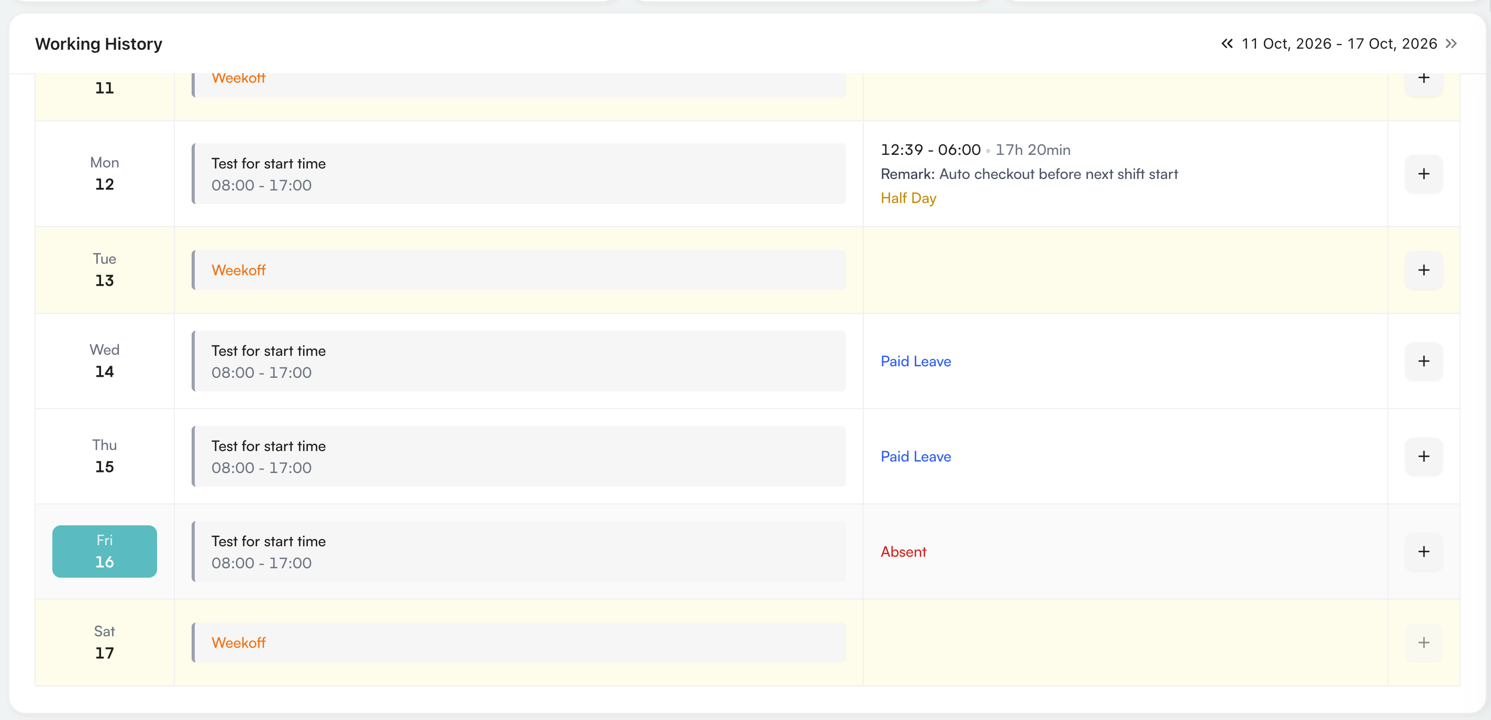Image resolution: width=1491 pixels, height=720 pixels.
Task: Go to previous week with double-left chevron
Action: click(1227, 43)
